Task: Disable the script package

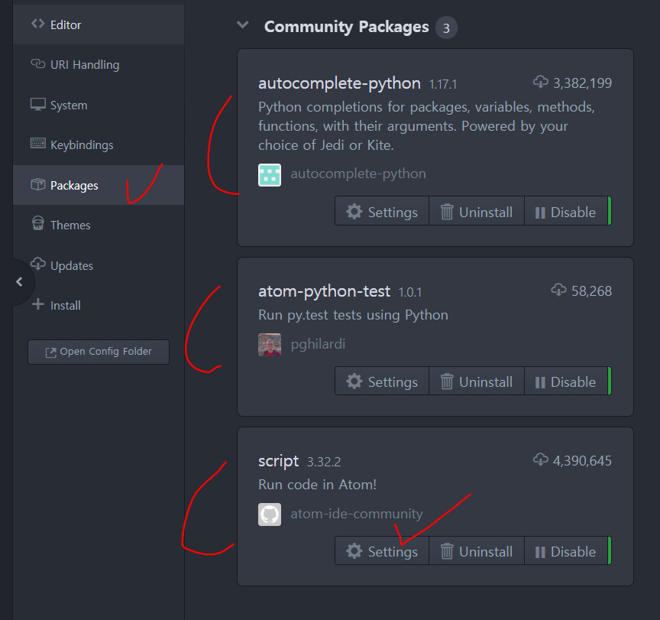Action: click(x=566, y=550)
